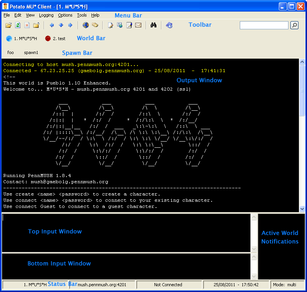
Task: Click the 'Connected - 67.23.25.25' yellow line
Action: pos(114,71)
